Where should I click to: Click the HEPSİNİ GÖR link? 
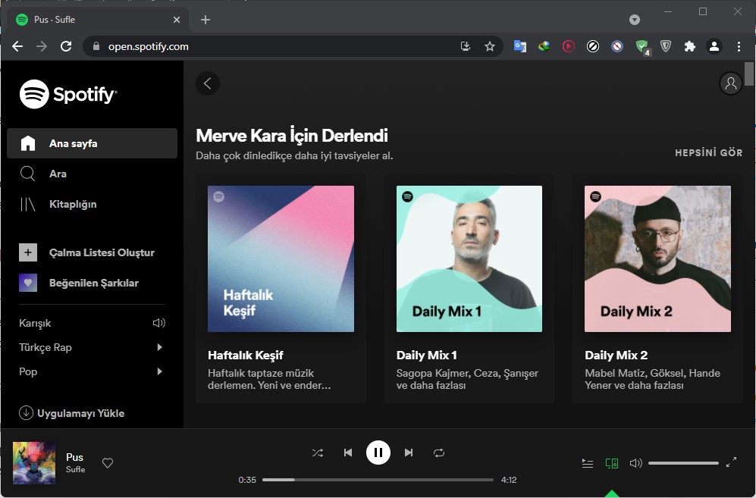click(708, 153)
